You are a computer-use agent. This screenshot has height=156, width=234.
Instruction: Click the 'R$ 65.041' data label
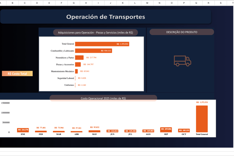click(x=85, y=71)
